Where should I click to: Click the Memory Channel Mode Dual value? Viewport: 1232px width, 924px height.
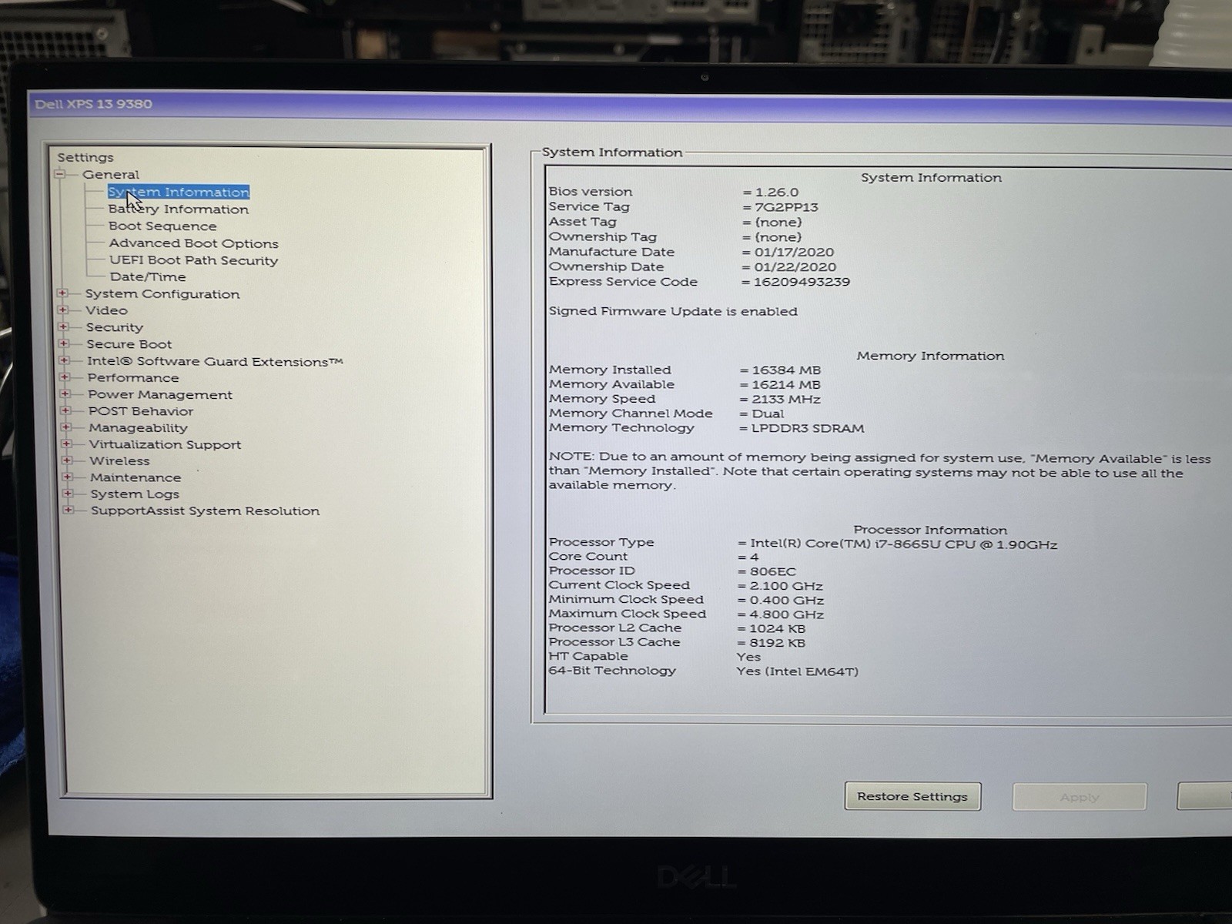click(x=768, y=413)
